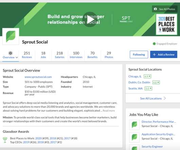
Task: Open Best Places to Work 2017 link
Action: click(x=67, y=138)
